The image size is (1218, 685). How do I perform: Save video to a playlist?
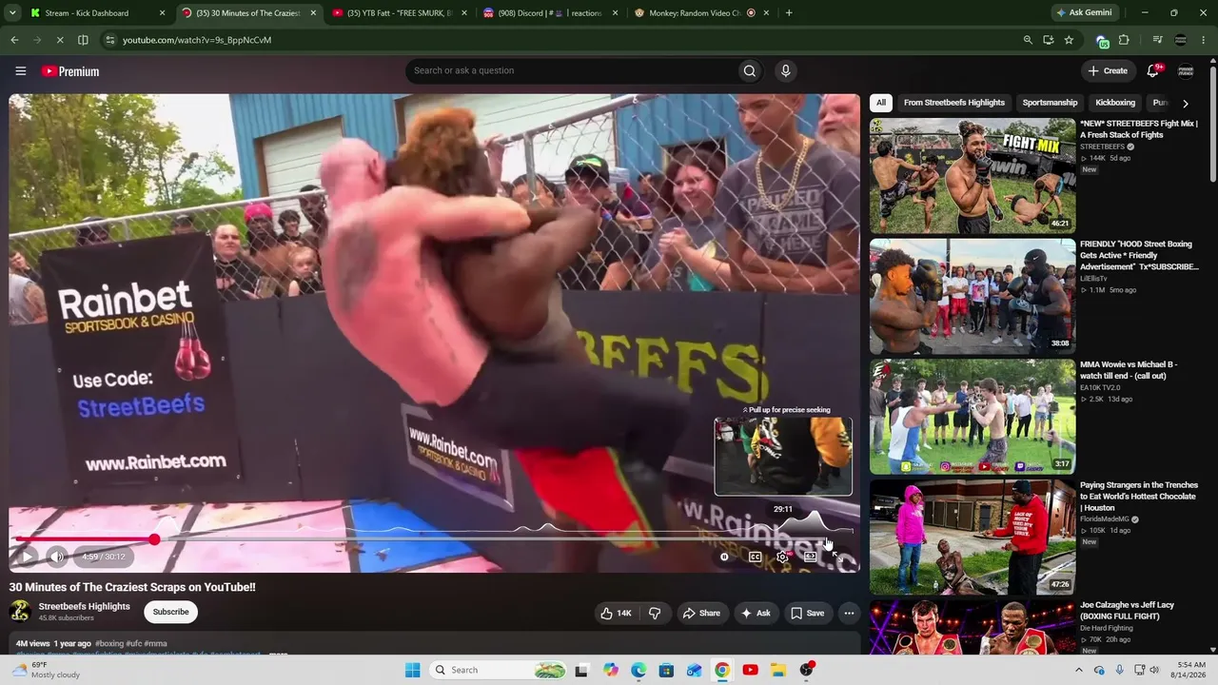[x=808, y=614]
